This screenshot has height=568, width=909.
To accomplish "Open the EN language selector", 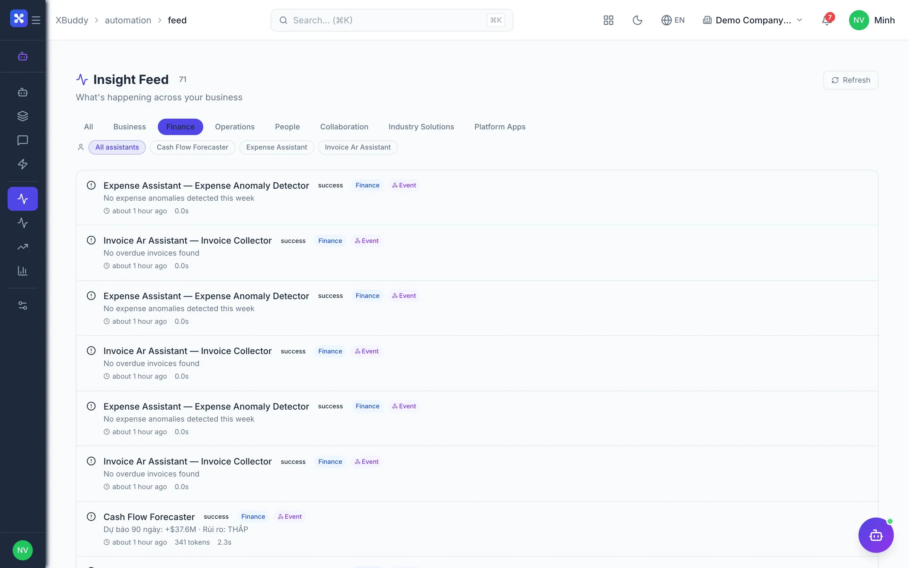I will pos(673,20).
